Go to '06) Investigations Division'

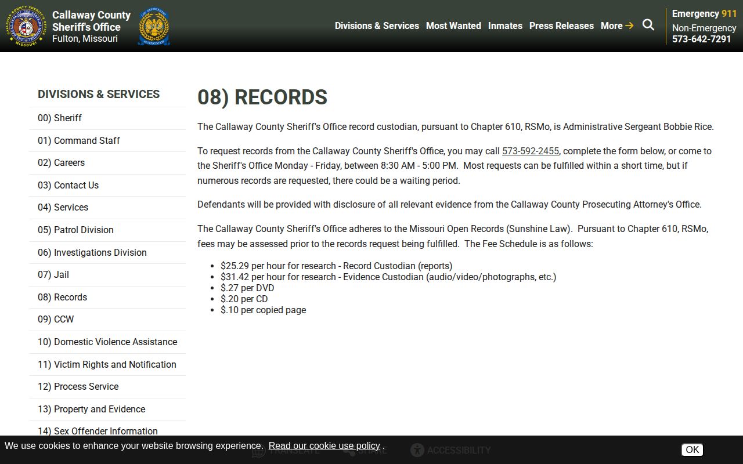point(107,253)
